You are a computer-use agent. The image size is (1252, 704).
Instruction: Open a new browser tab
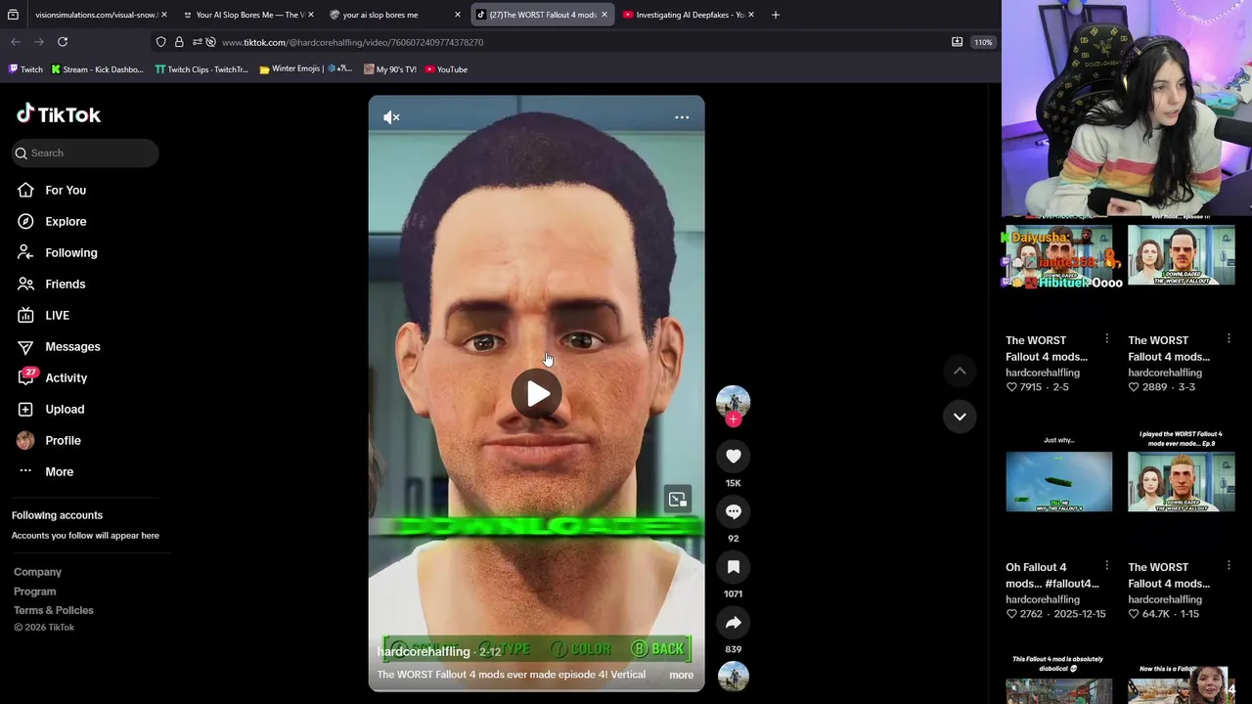click(x=776, y=15)
